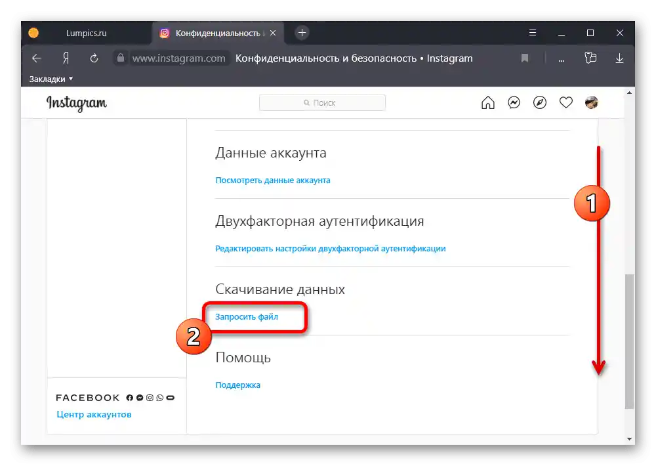
Task: Open Центр аккаунтов
Action: pyautogui.click(x=94, y=414)
